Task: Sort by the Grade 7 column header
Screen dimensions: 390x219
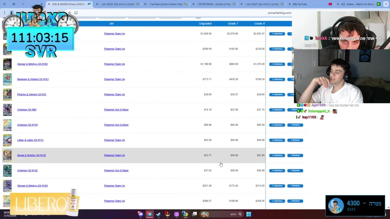Action: [x=233, y=23]
